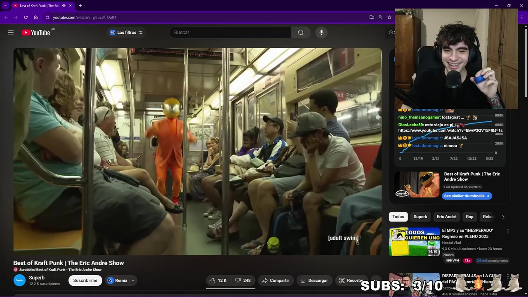Close the Best of Kraft Punk tab
Screen dimensions: 528x297
pyautogui.click(x=71, y=6)
